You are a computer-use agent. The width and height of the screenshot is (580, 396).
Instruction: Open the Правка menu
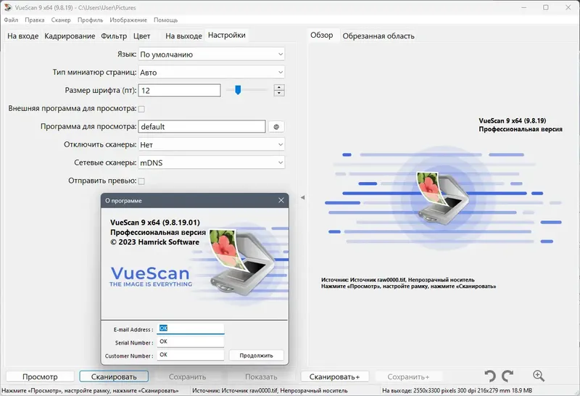[x=34, y=20]
